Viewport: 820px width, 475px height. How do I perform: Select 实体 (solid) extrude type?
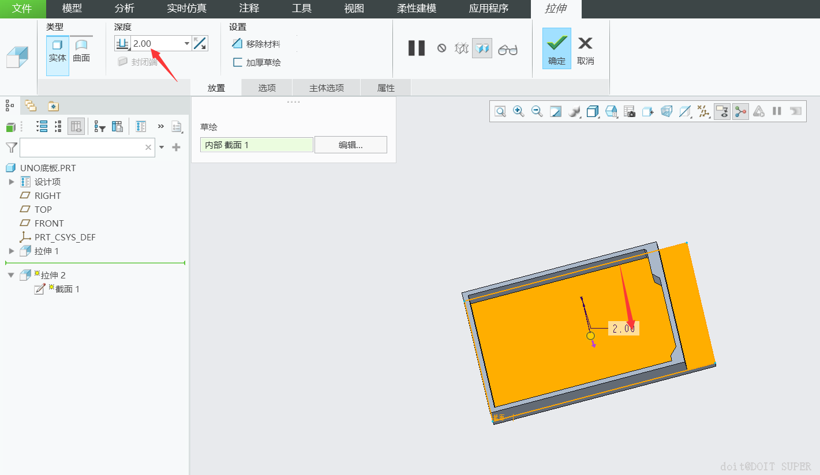pyautogui.click(x=58, y=51)
